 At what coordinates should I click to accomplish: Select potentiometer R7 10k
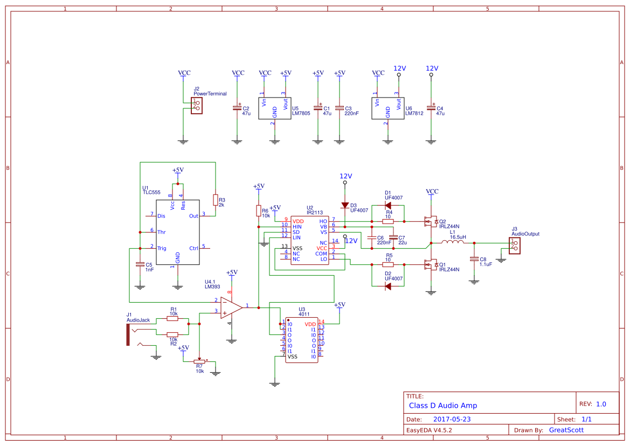199,363
